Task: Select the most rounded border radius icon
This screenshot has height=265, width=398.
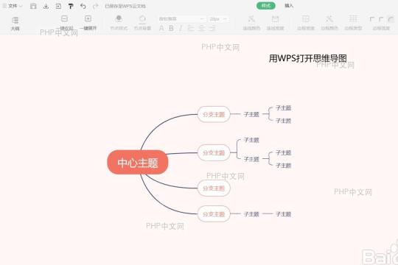Action: (x=391, y=19)
